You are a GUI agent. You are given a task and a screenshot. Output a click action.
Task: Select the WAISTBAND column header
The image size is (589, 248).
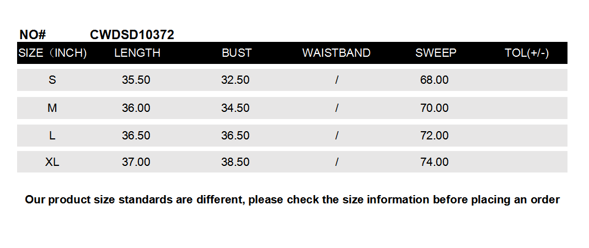click(336, 53)
